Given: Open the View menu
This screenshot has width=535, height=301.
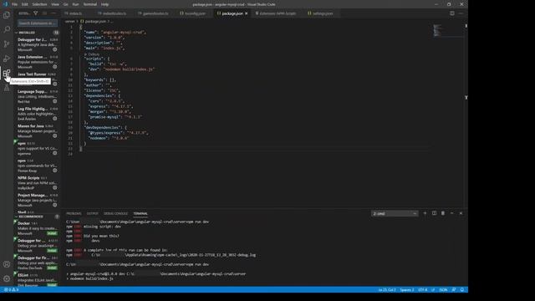Looking at the screenshot, I should tap(55, 4).
